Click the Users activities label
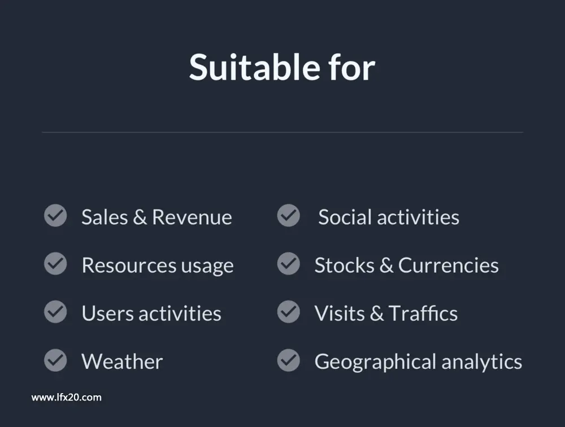The image size is (565, 427). (x=151, y=313)
